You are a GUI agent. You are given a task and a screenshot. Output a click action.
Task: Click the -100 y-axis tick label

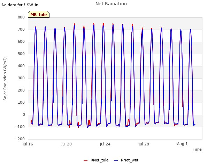[x=21, y=127]
